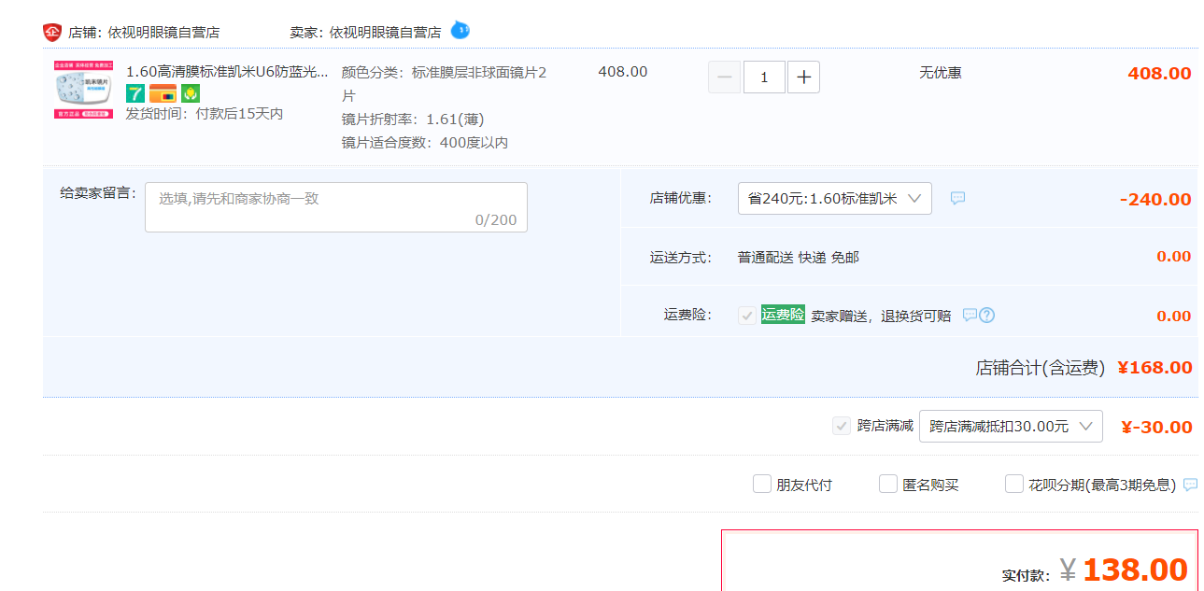This screenshot has width=1204, height=591.
Task: Click the orange credit card payment icon
Action: click(x=163, y=93)
